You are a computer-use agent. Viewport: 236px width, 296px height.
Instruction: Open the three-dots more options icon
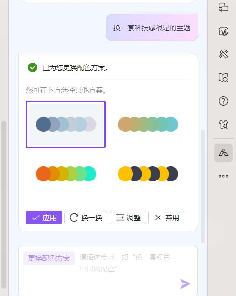coord(223,176)
